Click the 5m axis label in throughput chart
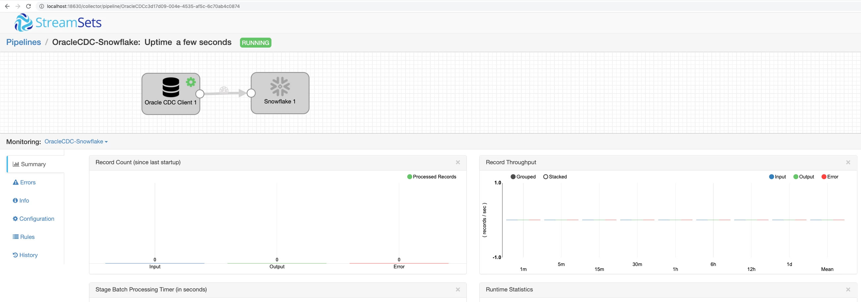 tap(561, 264)
